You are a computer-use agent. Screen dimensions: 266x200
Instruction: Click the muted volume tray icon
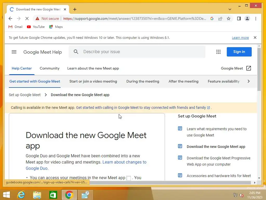click(242, 195)
